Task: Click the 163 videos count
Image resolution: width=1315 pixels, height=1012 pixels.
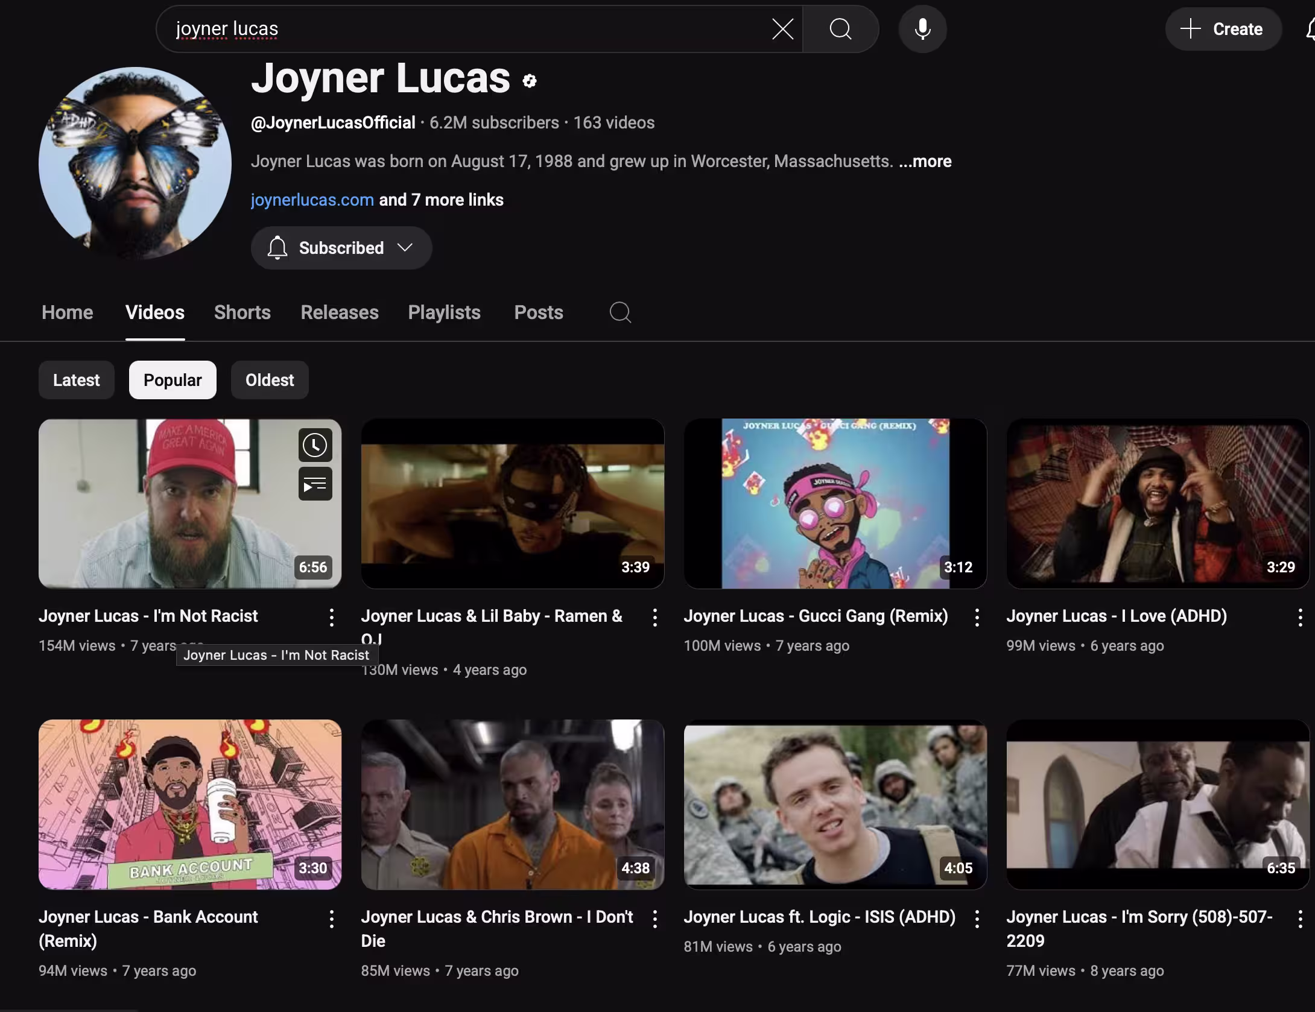Action: tap(613, 122)
